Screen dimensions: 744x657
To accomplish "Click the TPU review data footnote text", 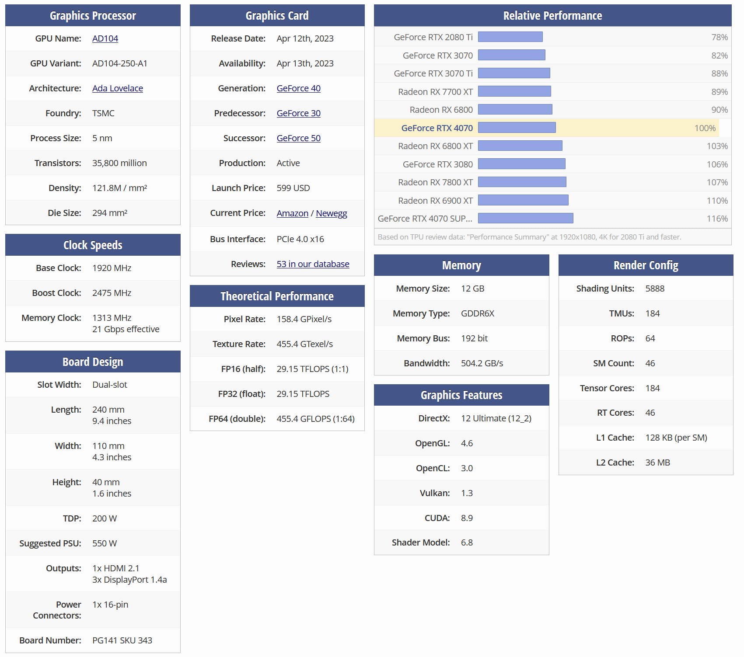I will [x=530, y=237].
